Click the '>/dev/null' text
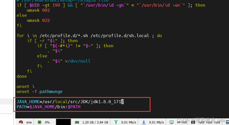 tap(78, 61)
